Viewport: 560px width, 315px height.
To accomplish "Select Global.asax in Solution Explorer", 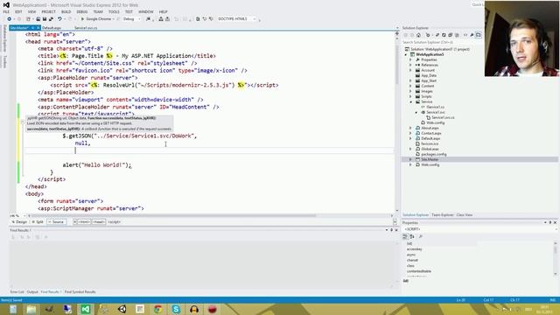I will point(430,149).
